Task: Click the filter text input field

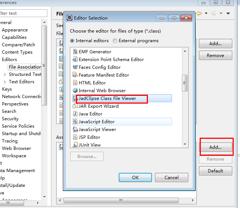Action: coord(23,13)
